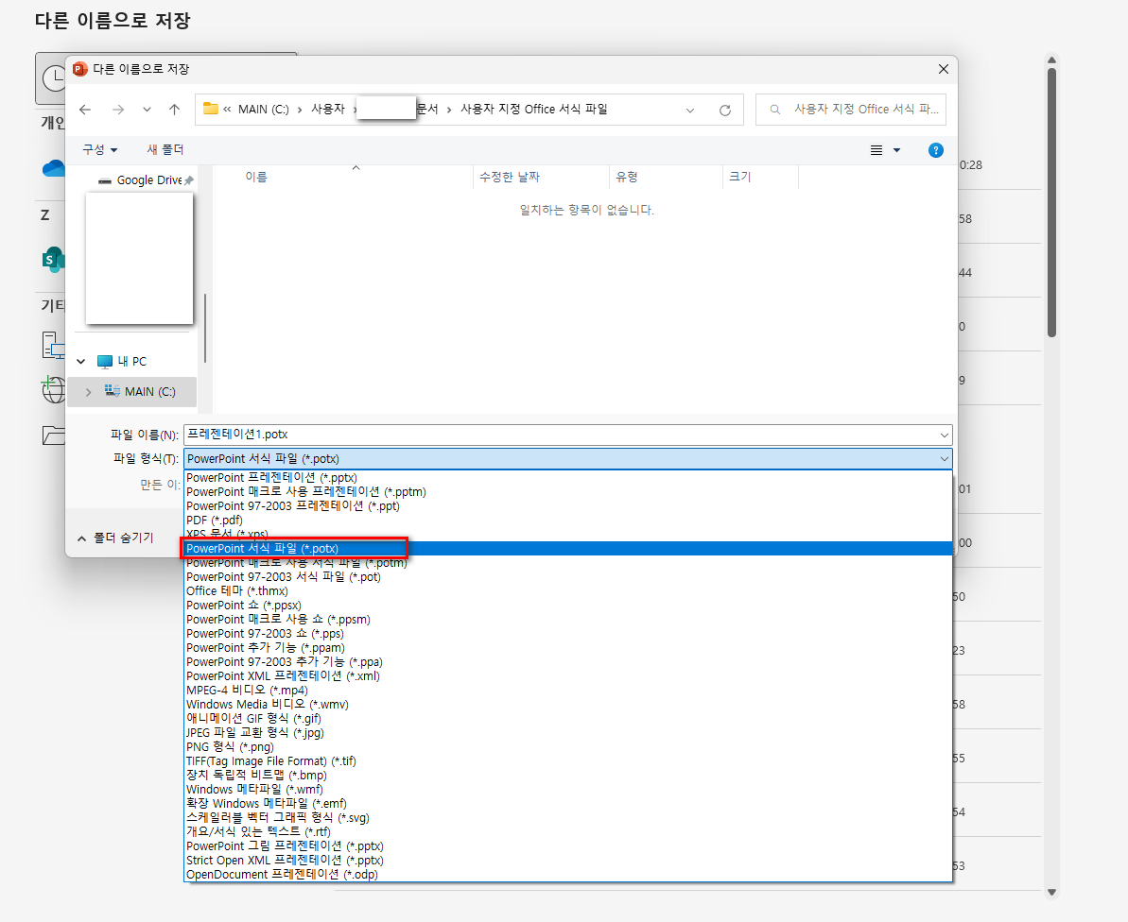Open recent locations chevron beside forward arrow
Viewport: 1128px width, 922px height.
(x=147, y=110)
